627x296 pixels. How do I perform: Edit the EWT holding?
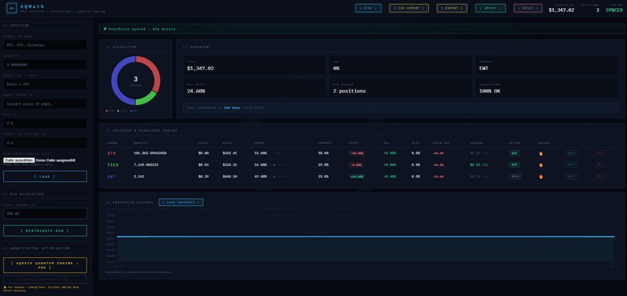(x=572, y=176)
